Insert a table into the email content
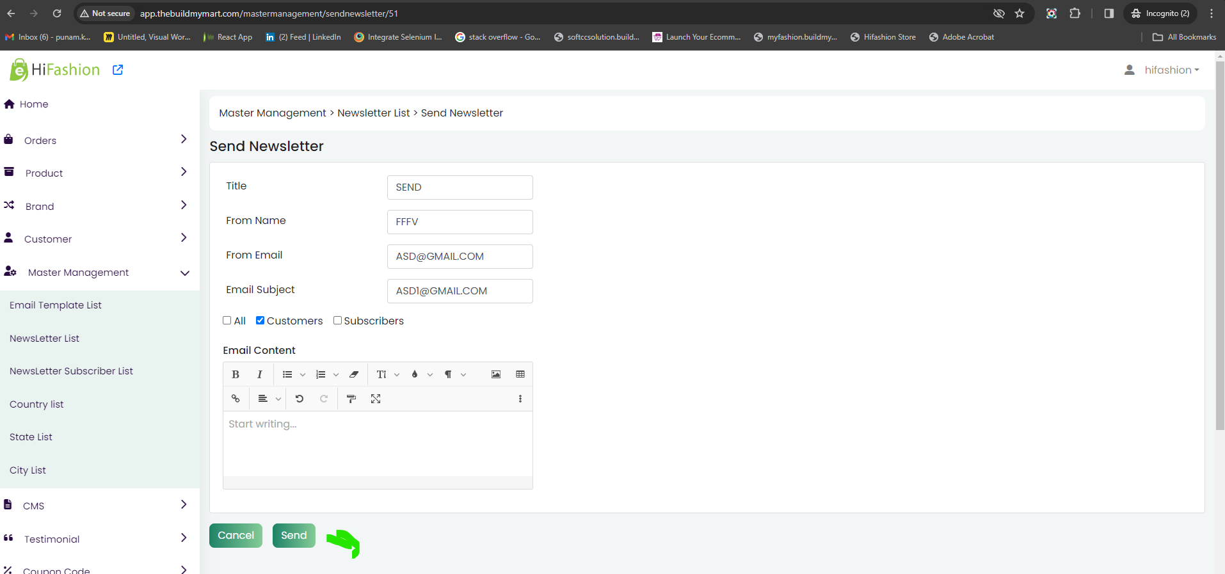Image resolution: width=1225 pixels, height=574 pixels. pos(520,374)
